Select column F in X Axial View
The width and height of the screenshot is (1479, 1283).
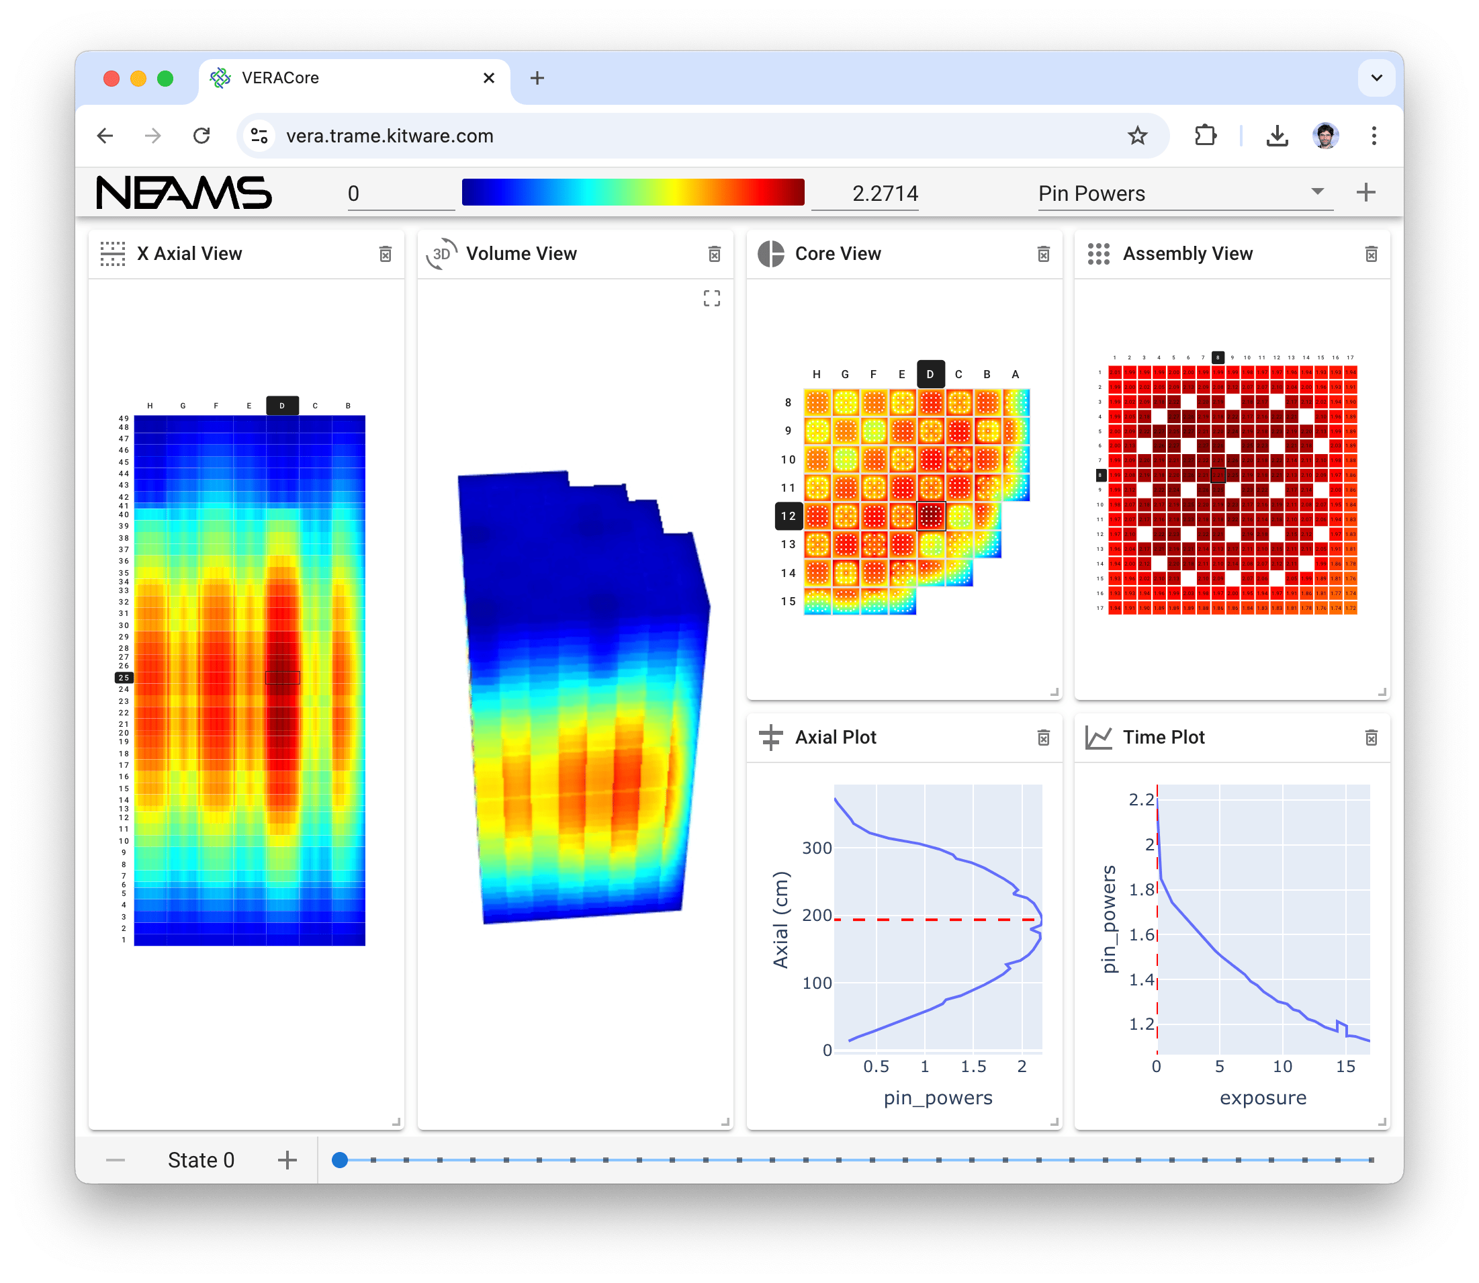(216, 406)
